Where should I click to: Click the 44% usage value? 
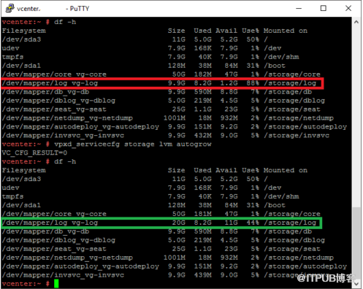tap(253, 223)
